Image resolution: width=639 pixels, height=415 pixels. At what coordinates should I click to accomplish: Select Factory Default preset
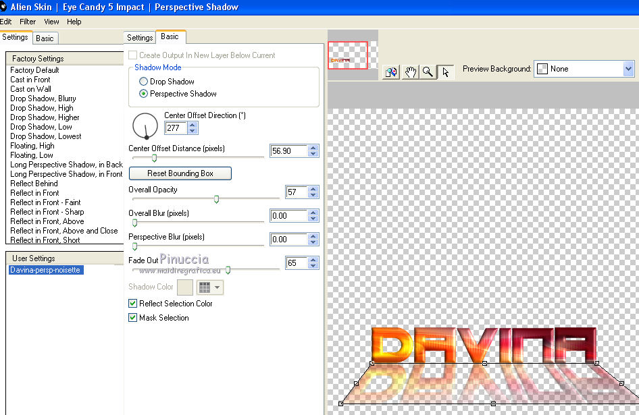[x=34, y=70]
